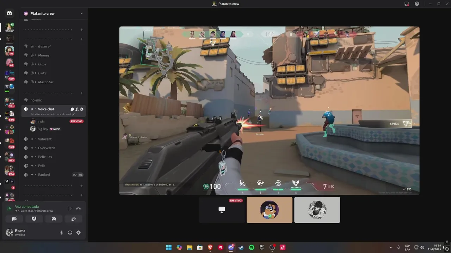Open Brave browser from taskbar

(x=210, y=247)
